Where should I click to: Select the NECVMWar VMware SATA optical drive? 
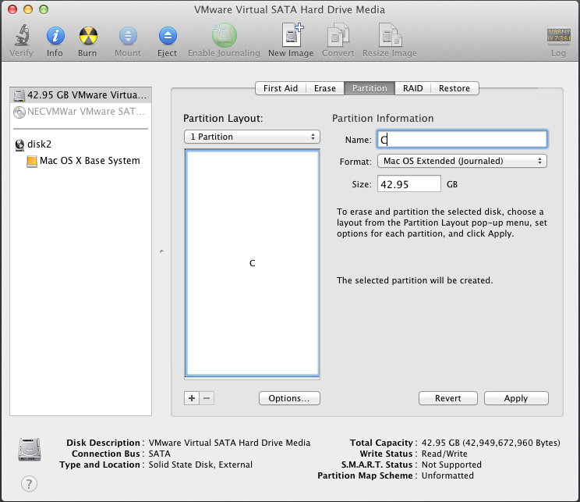coord(80,112)
